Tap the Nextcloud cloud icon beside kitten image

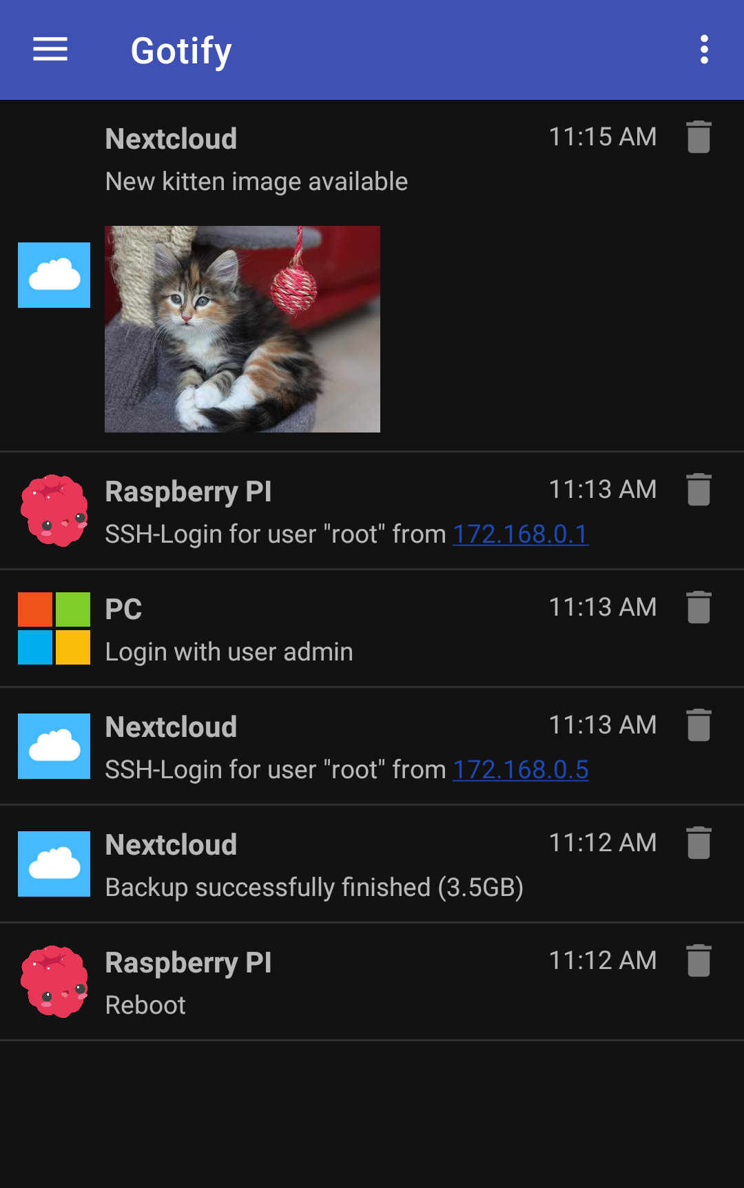[x=54, y=275]
